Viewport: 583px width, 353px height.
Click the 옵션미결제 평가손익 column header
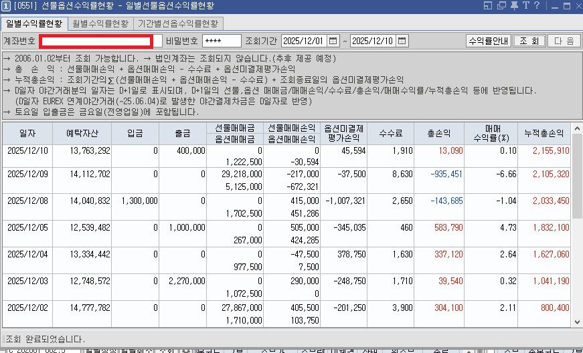click(x=343, y=133)
